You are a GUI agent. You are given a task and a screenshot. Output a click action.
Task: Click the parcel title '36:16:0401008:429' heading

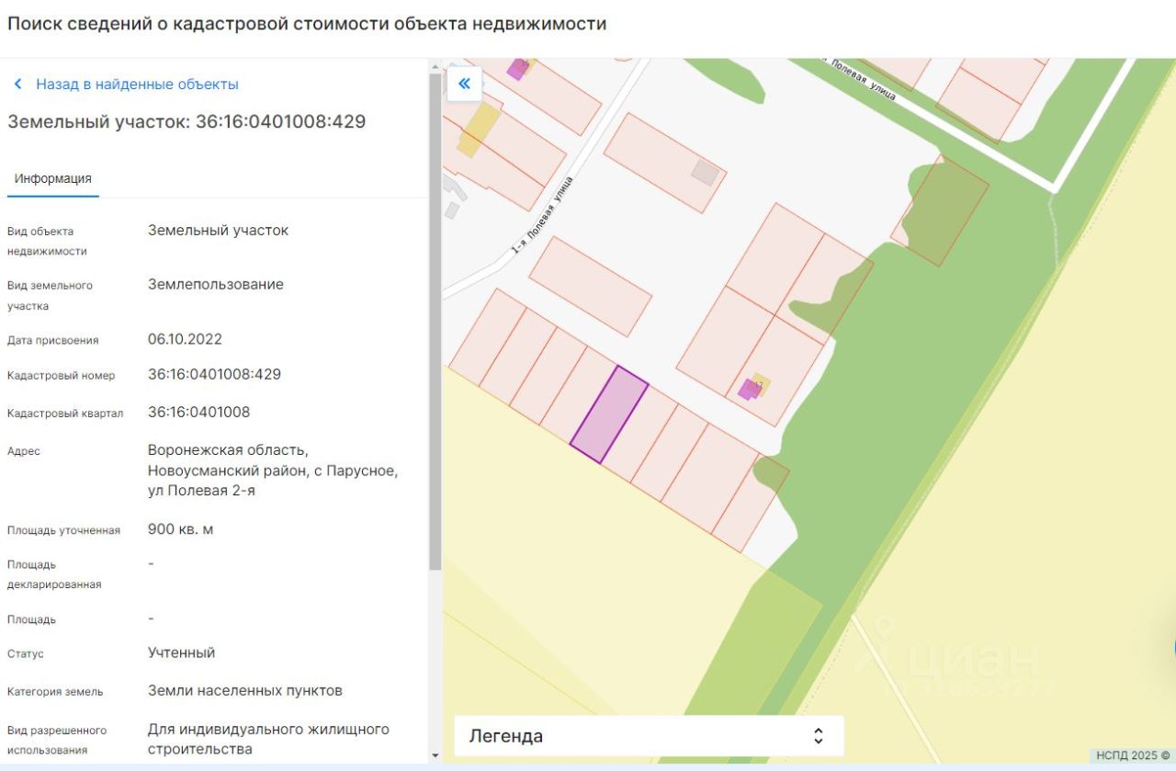pyautogui.click(x=187, y=121)
